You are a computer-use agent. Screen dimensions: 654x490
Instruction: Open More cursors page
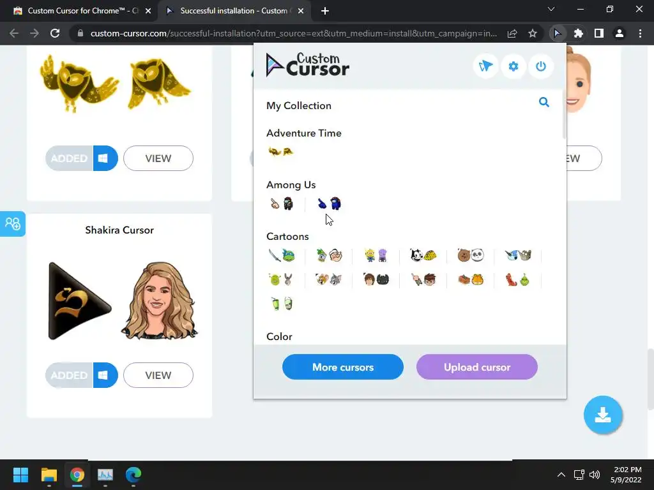tap(343, 367)
